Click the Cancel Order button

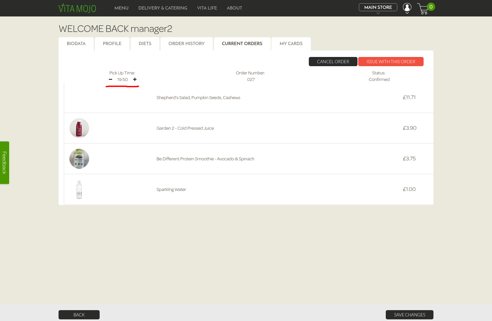(333, 62)
